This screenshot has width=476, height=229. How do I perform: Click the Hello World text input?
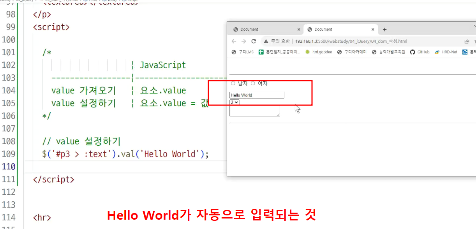(257, 95)
